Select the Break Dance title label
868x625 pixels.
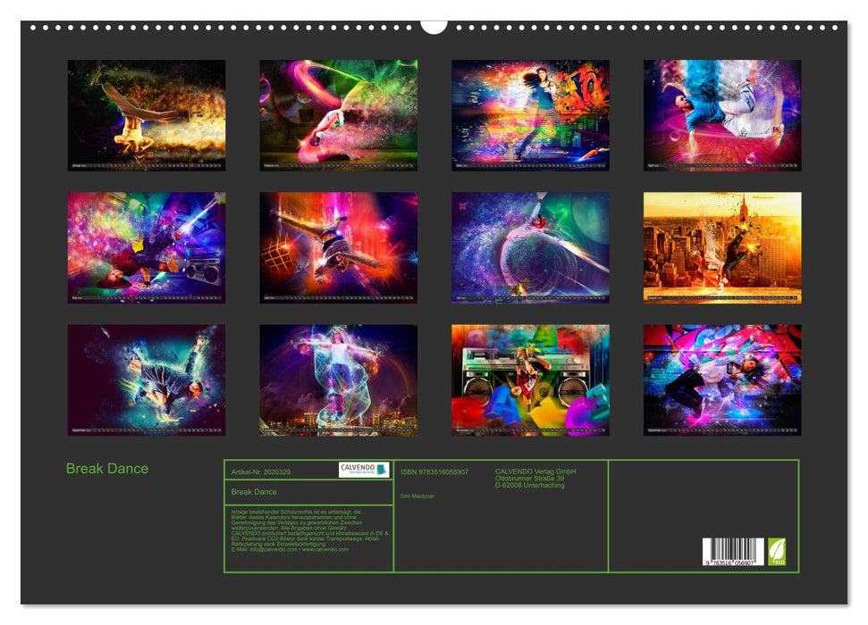point(254,490)
